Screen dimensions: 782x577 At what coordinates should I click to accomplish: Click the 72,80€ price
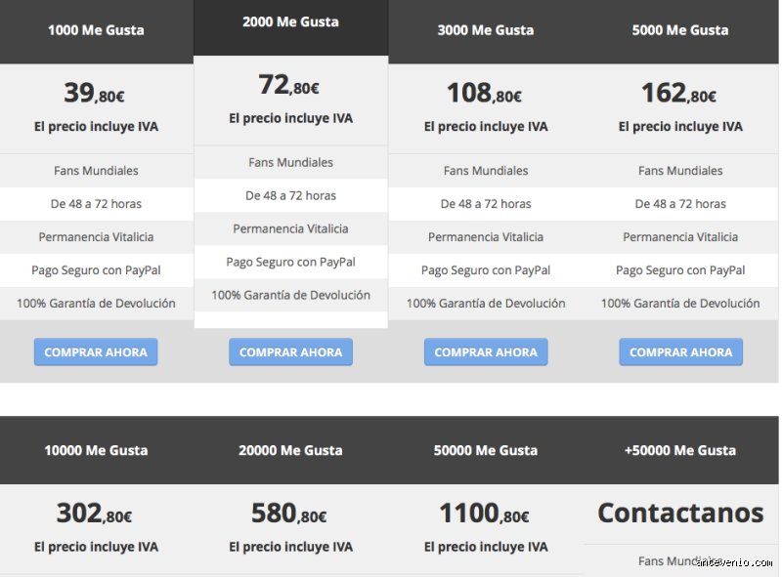(288, 85)
